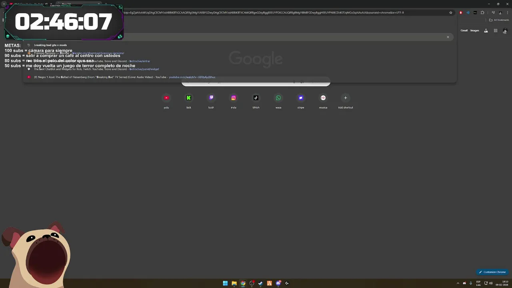512x288 pixels.
Task: Select suggestion breaking bad gta v mods
Action: click(x=239, y=45)
